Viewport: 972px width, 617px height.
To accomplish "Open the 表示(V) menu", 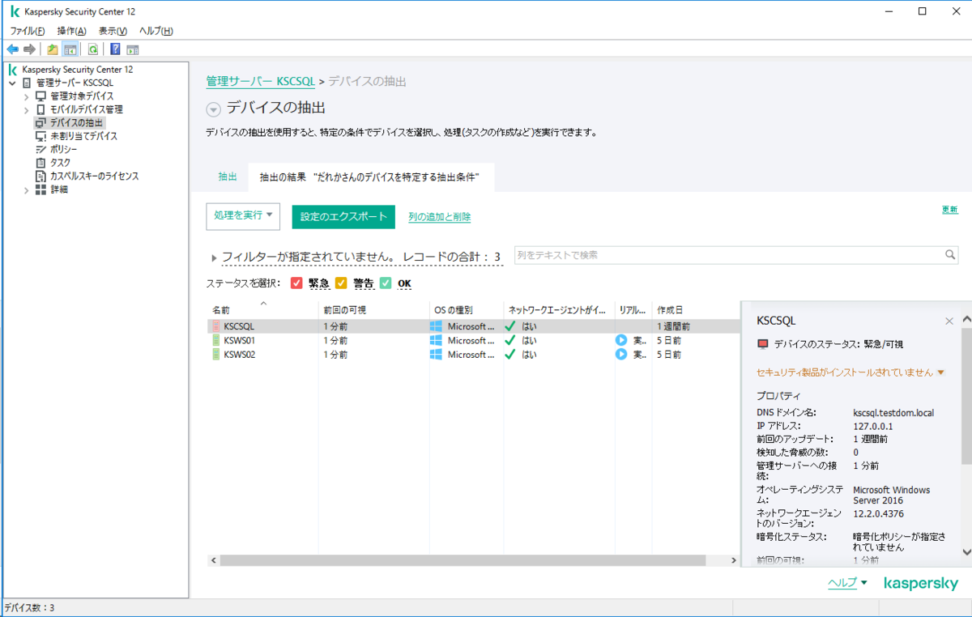I will click(113, 31).
